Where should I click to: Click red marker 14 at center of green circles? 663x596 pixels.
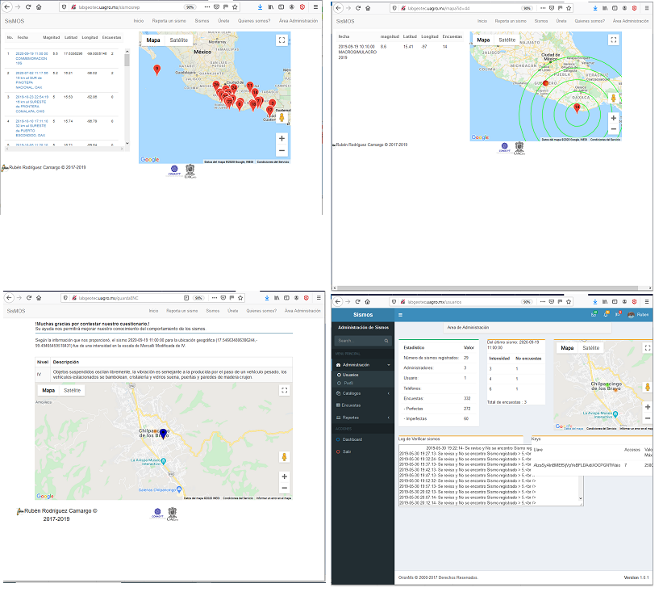coord(576,107)
